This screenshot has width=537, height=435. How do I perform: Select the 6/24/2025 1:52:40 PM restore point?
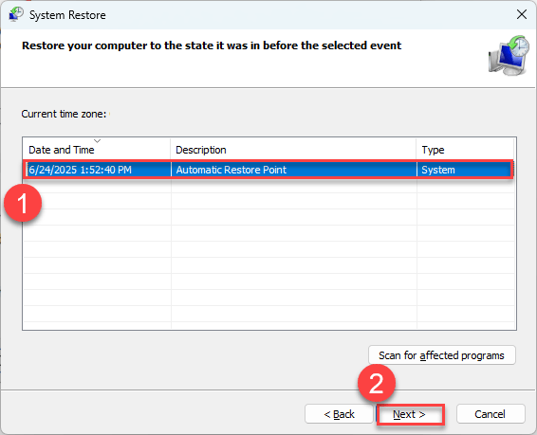tap(268, 170)
